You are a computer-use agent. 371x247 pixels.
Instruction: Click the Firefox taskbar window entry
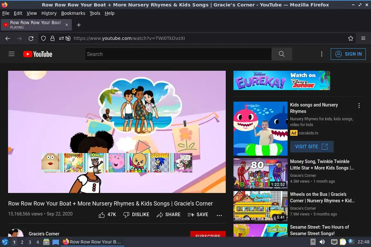(92, 242)
